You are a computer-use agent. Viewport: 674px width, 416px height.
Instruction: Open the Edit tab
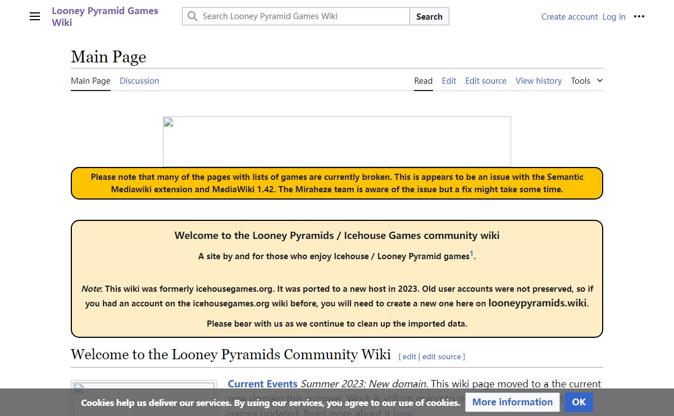click(x=449, y=81)
